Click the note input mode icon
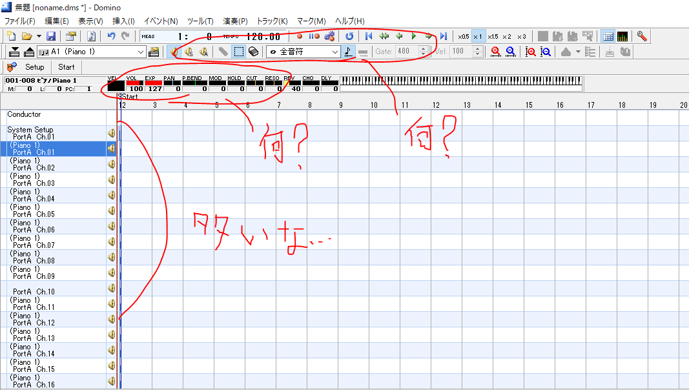The image size is (689, 390). coord(348,52)
